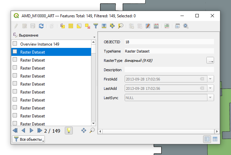This screenshot has width=231, height=155.
Task: Invert the feature selection
Action: [x=79, y=26]
